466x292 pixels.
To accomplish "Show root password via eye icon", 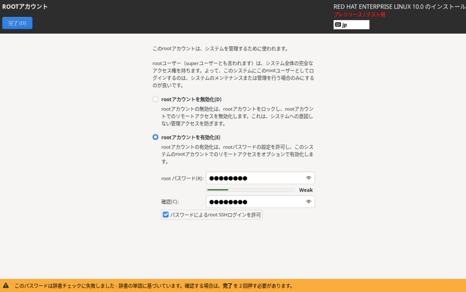I will (x=309, y=178).
